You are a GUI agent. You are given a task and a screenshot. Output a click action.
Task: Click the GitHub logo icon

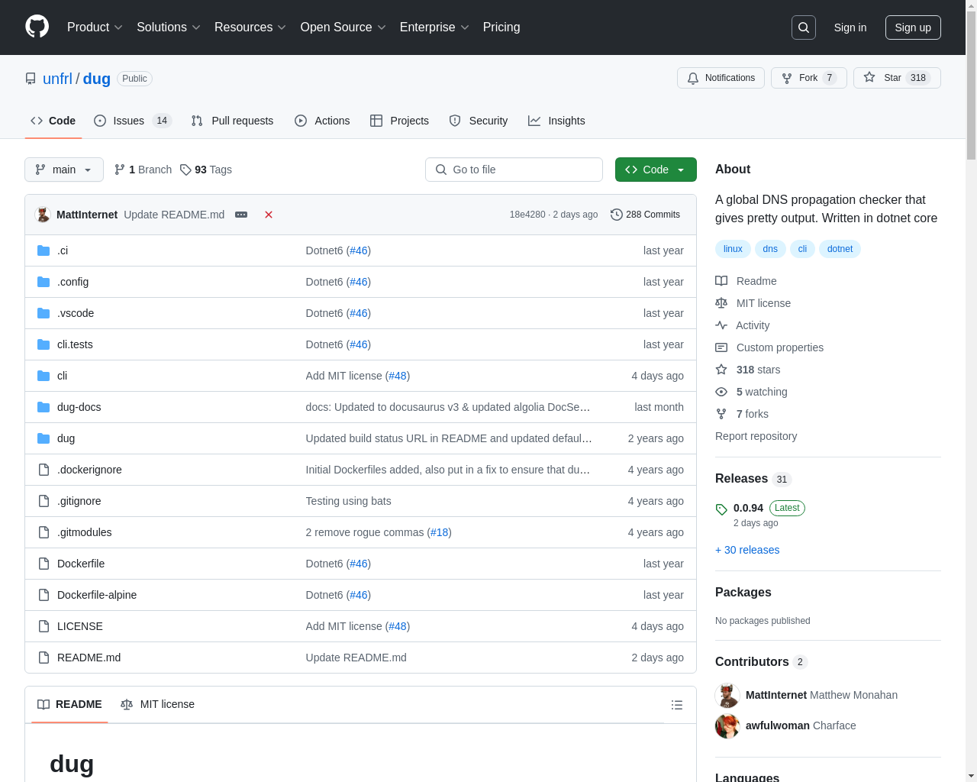tap(37, 27)
